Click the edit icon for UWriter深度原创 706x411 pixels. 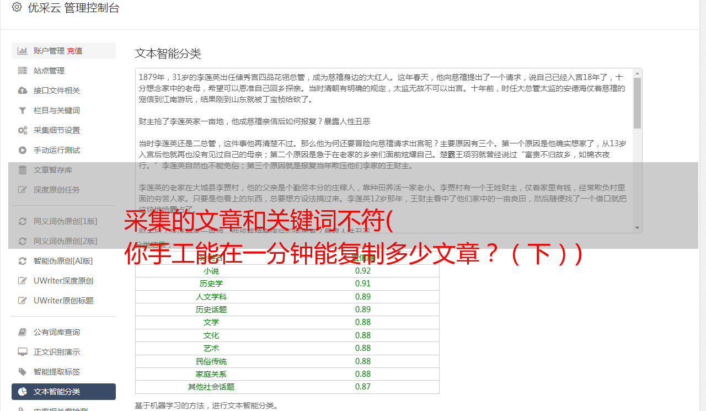[23, 281]
